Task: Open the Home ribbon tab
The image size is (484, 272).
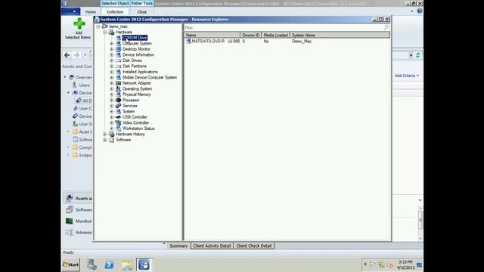Action: (91, 12)
